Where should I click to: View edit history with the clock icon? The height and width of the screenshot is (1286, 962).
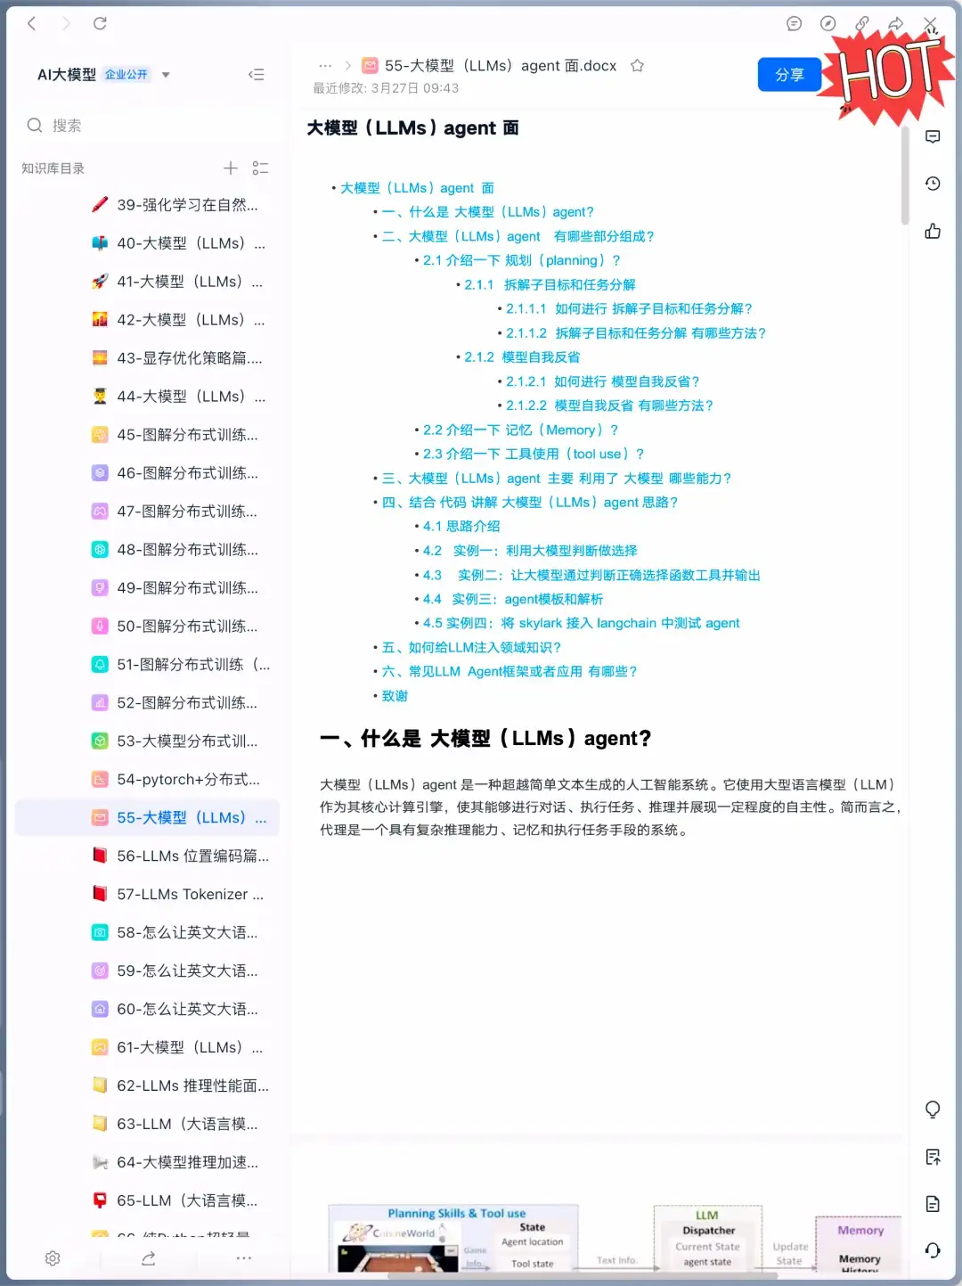click(x=932, y=183)
